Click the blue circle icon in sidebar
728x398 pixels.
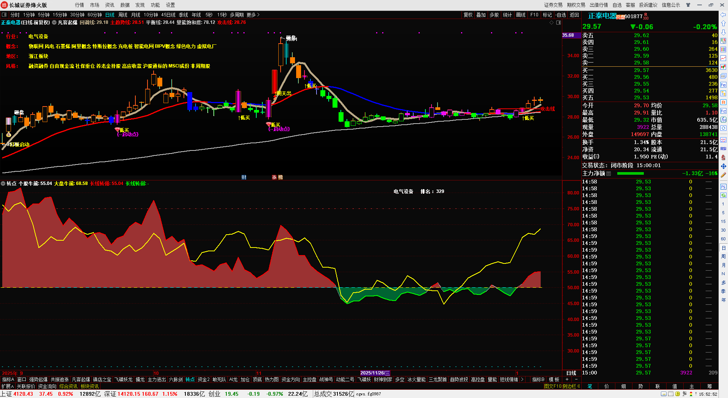coord(723,128)
